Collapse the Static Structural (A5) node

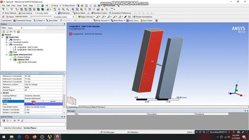click(7, 54)
